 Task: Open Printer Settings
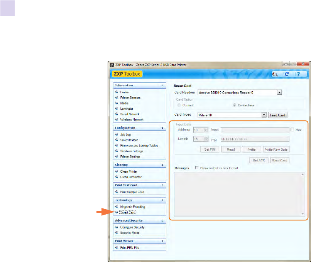(130, 156)
